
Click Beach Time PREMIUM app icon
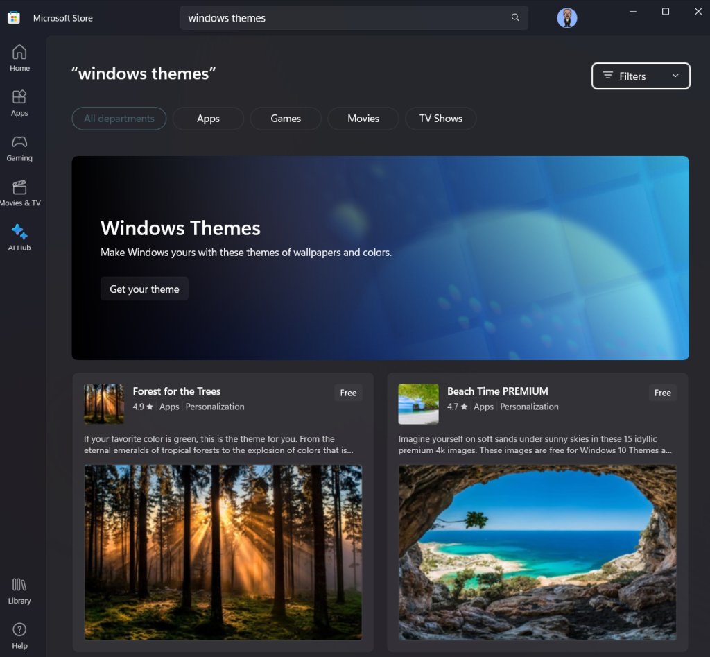click(418, 404)
